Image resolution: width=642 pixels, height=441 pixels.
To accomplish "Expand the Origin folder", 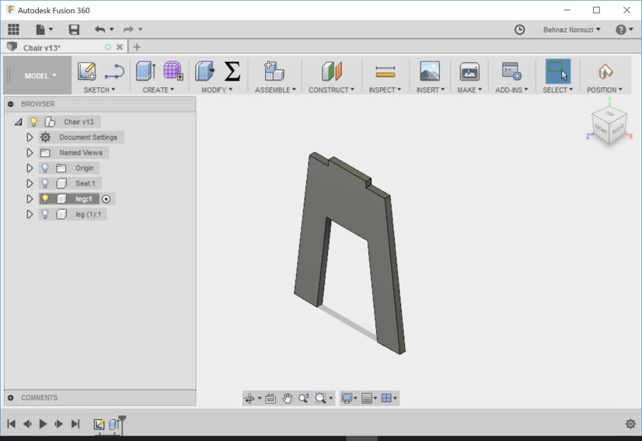I will (30, 168).
